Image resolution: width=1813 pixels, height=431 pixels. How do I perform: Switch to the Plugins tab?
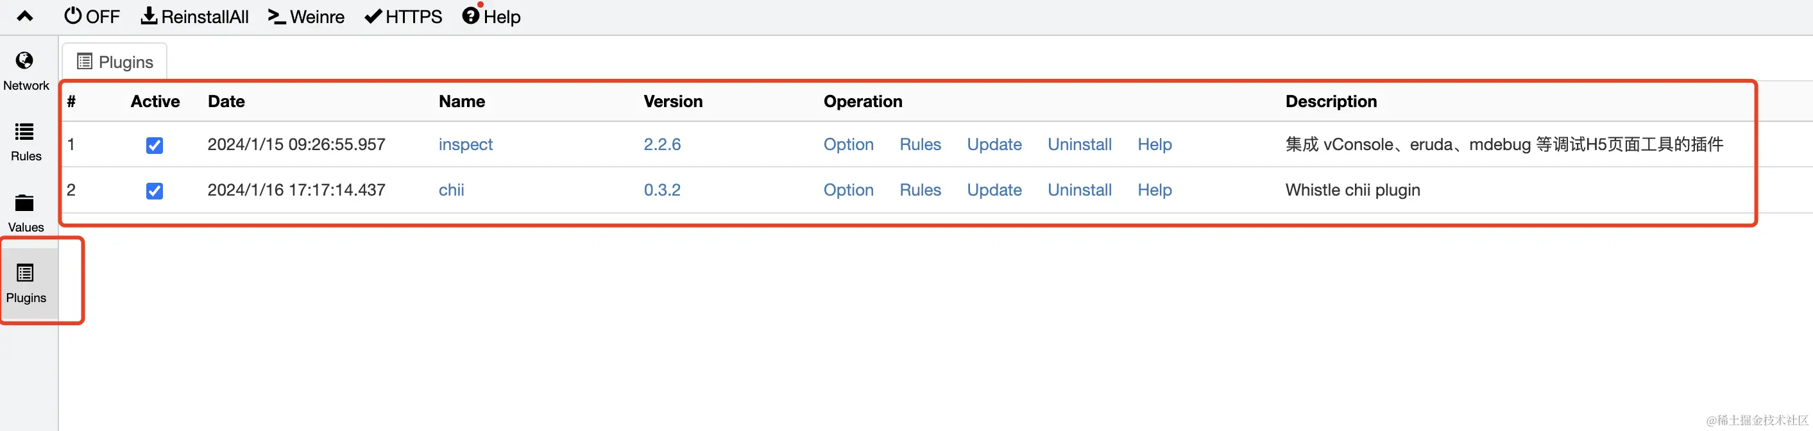click(x=115, y=62)
